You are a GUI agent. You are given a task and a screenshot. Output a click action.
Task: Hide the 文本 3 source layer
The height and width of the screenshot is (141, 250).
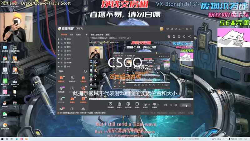click(58, 51)
